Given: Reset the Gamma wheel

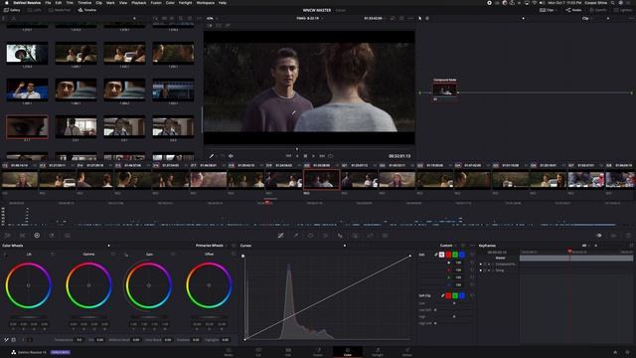Looking at the screenshot, I should pyautogui.click(x=113, y=255).
